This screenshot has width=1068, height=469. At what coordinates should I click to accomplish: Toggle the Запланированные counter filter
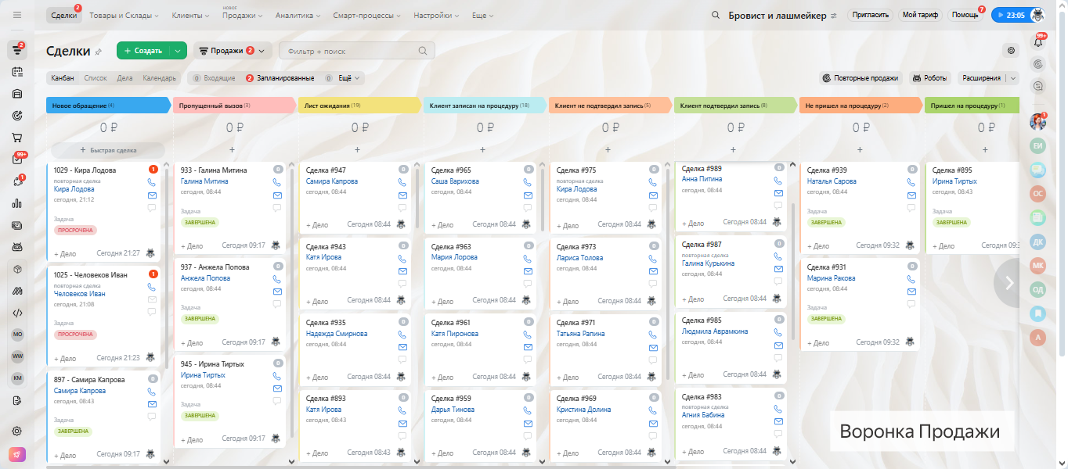pyautogui.click(x=280, y=78)
